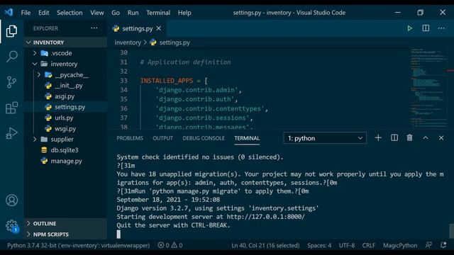454x255 pixels.
Task: Open the Go menu
Action: 116,13
